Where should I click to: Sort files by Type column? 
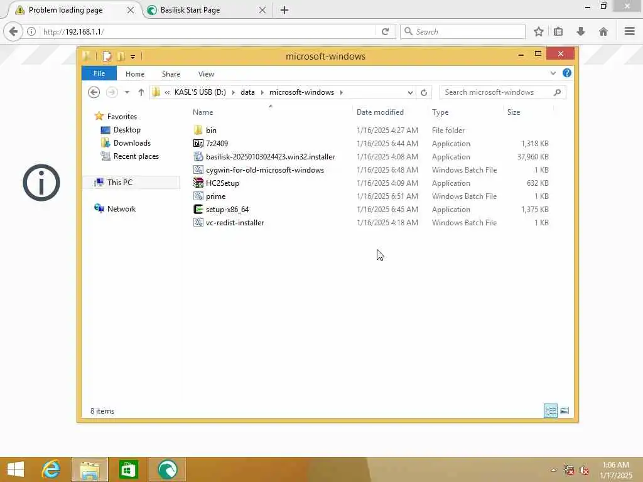pos(440,112)
